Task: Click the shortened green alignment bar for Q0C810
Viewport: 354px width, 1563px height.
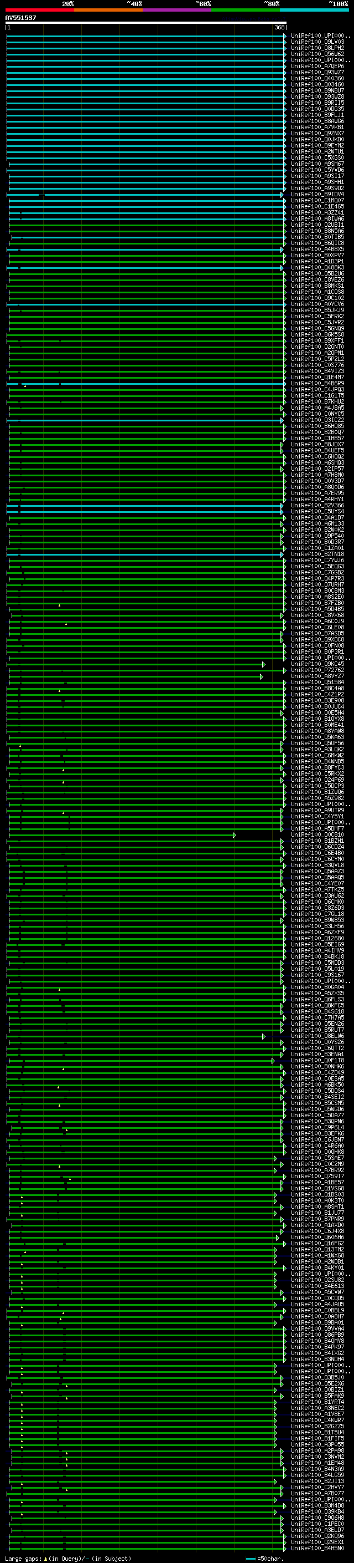Action: coord(122,836)
